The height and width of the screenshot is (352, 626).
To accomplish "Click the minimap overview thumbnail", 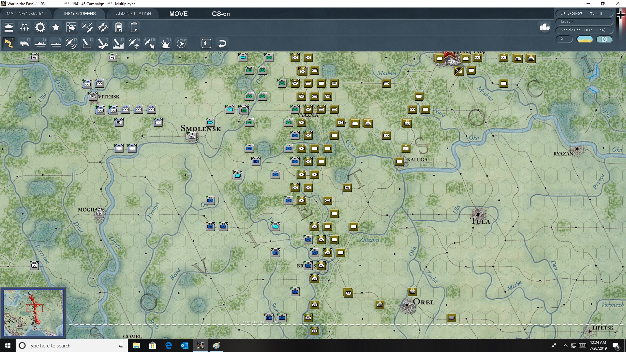I will 34,313.
